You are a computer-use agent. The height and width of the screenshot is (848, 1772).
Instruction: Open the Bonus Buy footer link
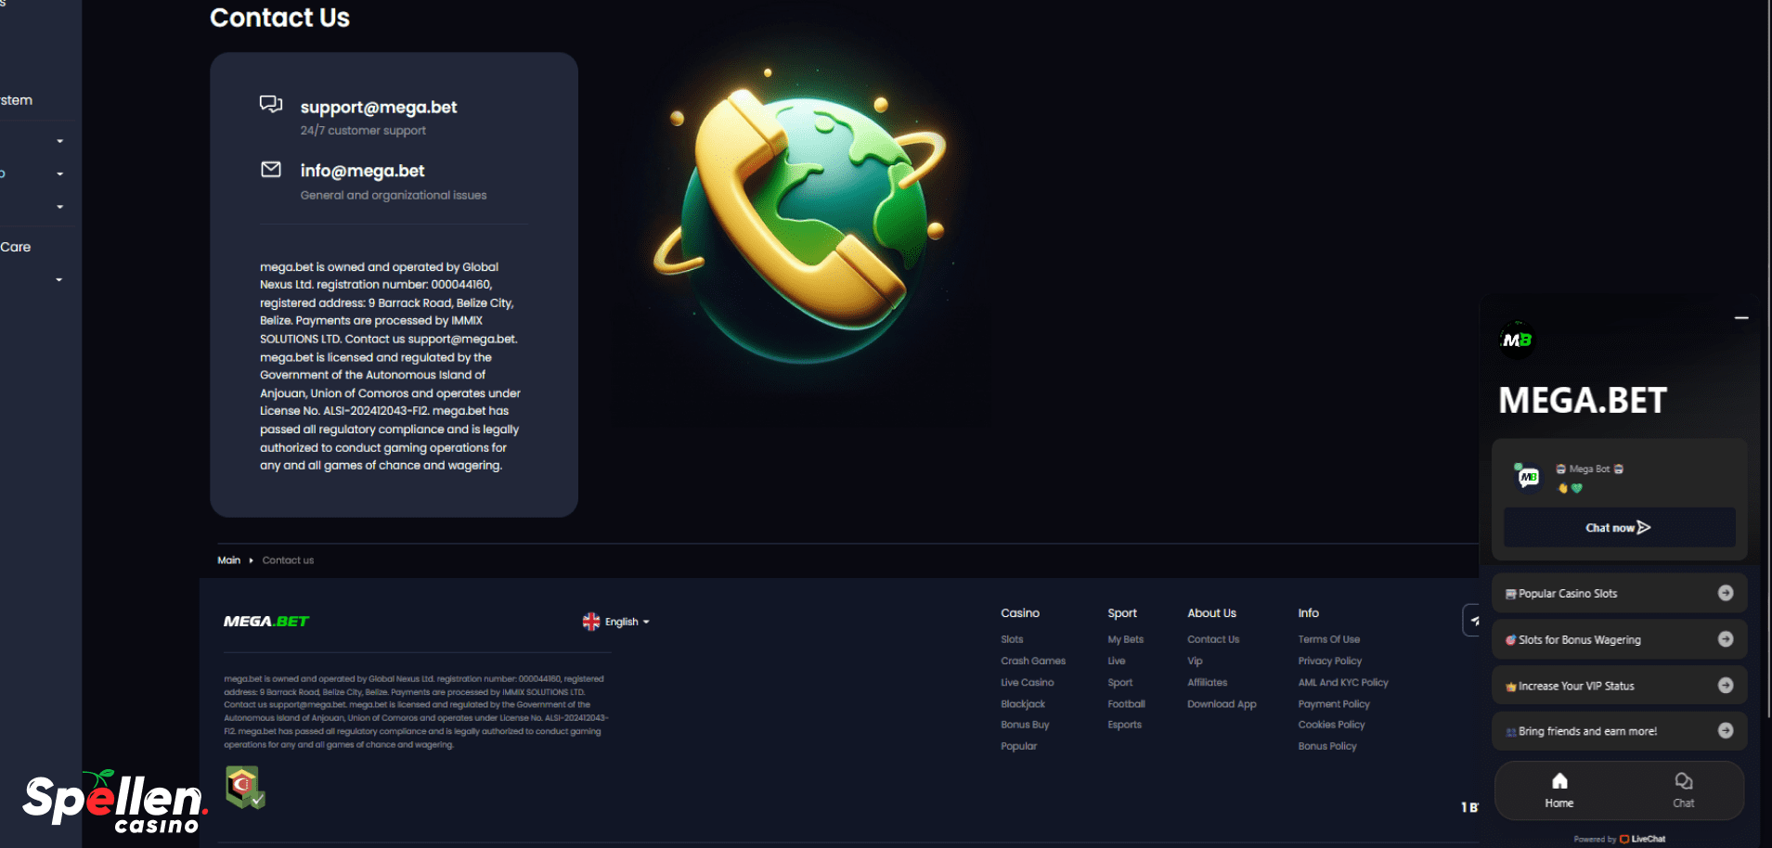coord(1025,725)
